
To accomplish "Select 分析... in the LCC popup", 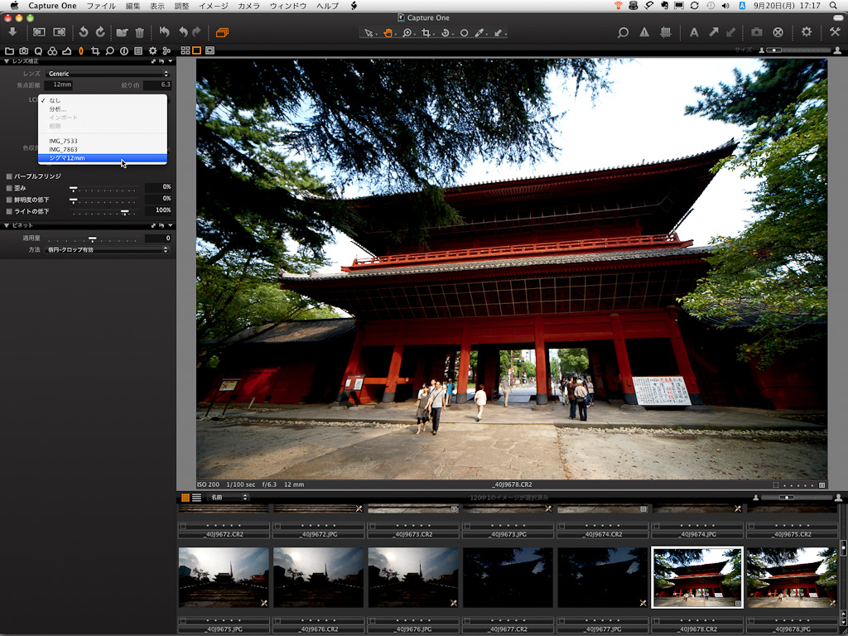I will tap(57, 109).
